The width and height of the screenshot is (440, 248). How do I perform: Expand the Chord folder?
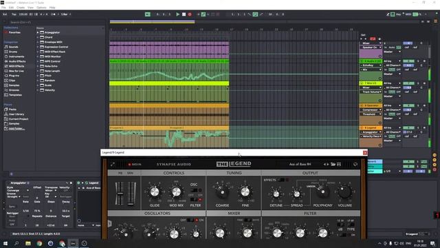point(38,37)
